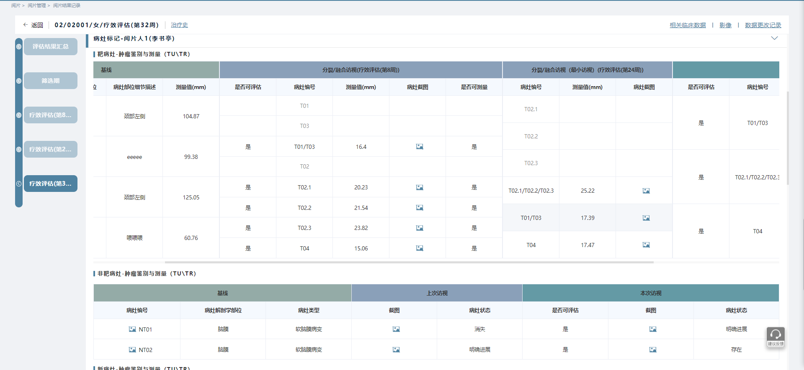
Task: Click the back arrow 返回 button
Action: tap(33, 25)
